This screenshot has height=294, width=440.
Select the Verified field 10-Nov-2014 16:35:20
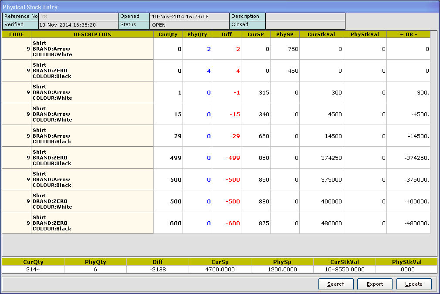tap(78, 25)
